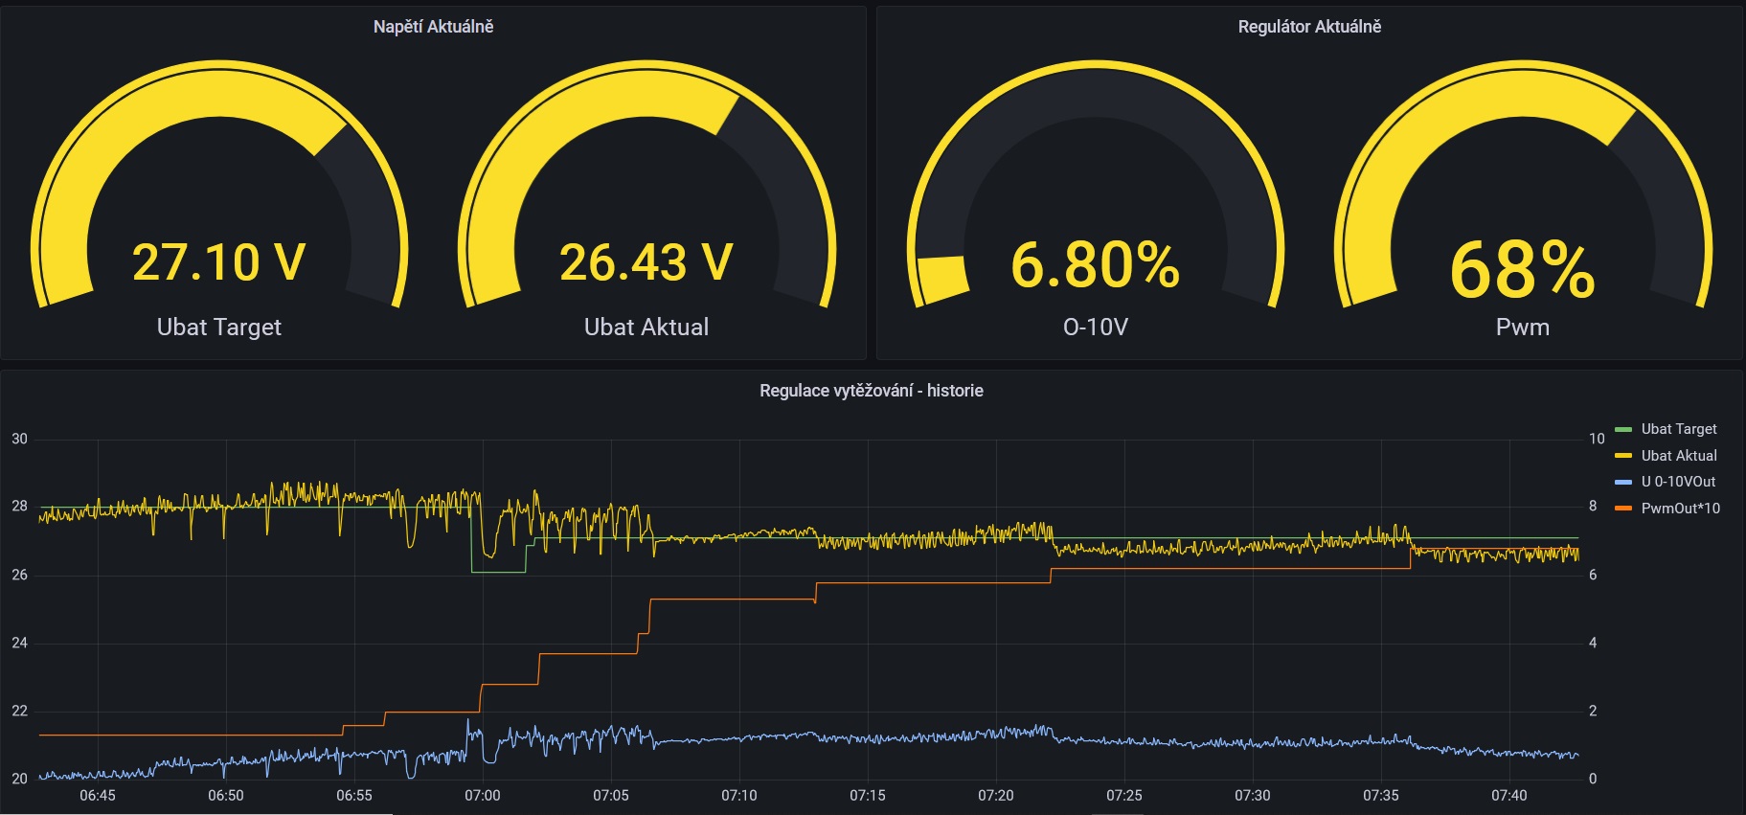The width and height of the screenshot is (1746, 815).
Task: Click the 68% Pwm gauge value
Action: pos(1523,269)
